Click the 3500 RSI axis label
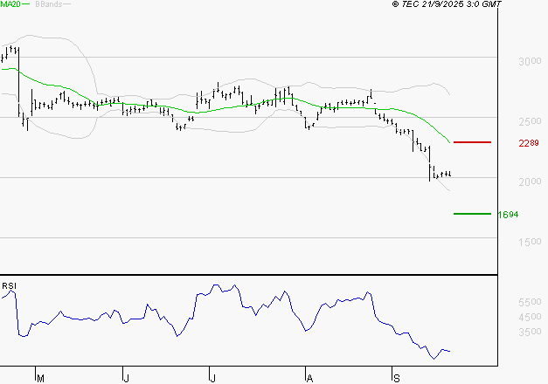The width and height of the screenshot is (548, 384). pos(530,332)
